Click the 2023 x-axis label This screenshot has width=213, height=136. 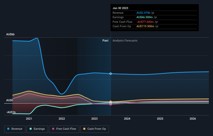(94, 119)
